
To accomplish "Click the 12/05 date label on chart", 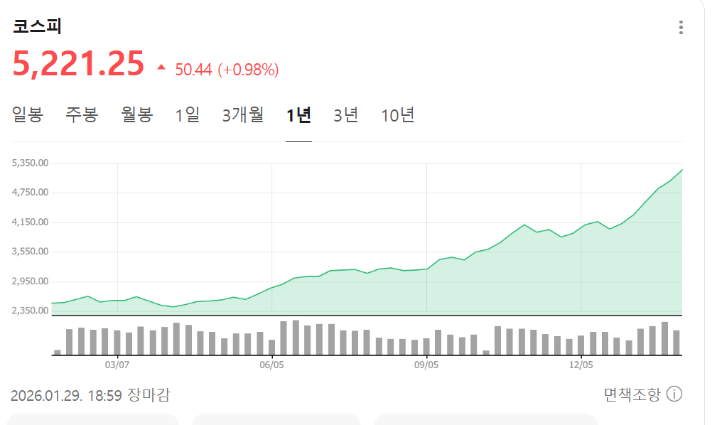I will point(581,365).
